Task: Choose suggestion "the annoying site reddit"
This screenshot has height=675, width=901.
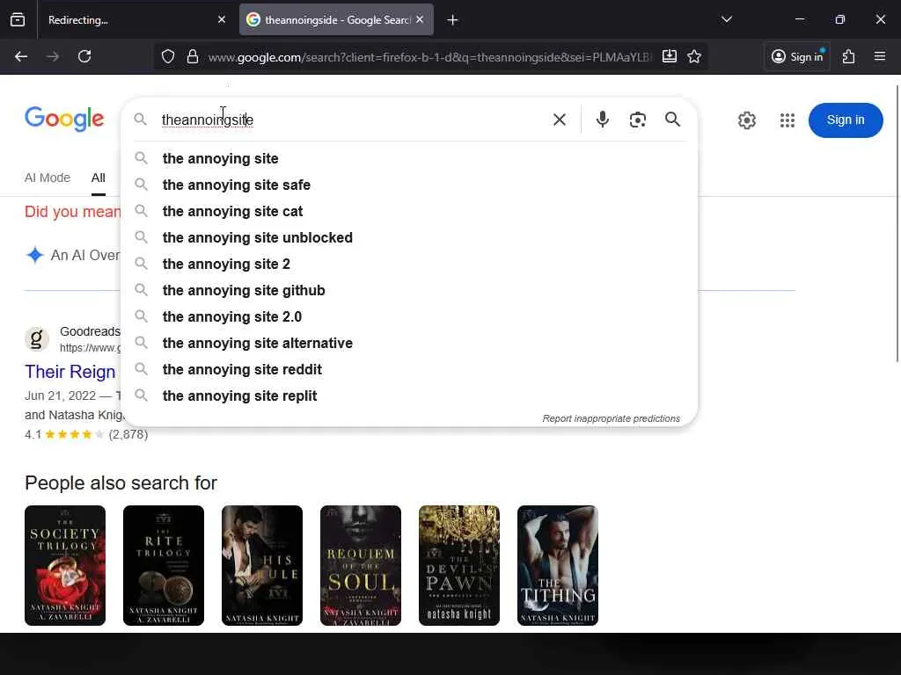Action: pyautogui.click(x=409, y=370)
